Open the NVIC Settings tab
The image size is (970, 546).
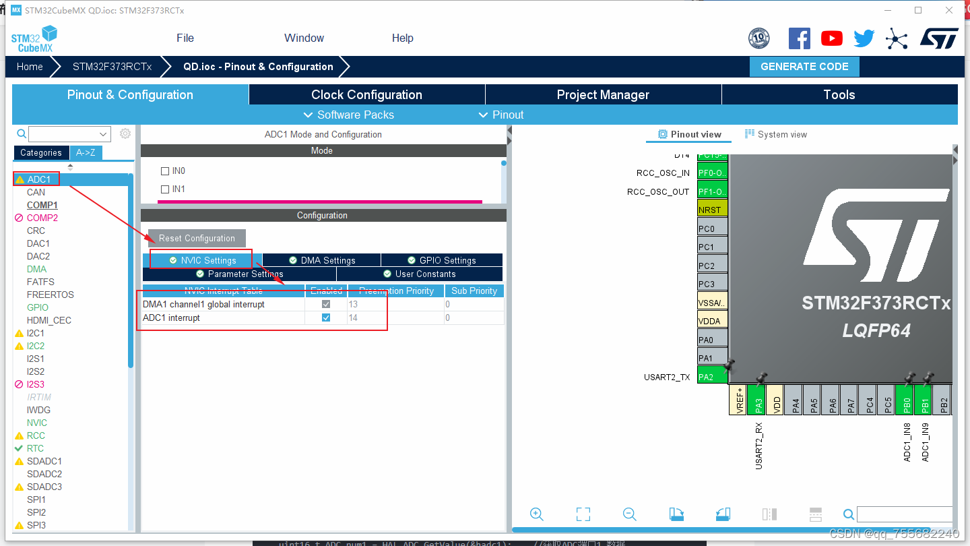203,260
